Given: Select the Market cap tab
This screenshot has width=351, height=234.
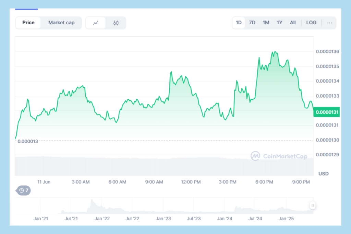Looking at the screenshot, I should click(x=61, y=23).
